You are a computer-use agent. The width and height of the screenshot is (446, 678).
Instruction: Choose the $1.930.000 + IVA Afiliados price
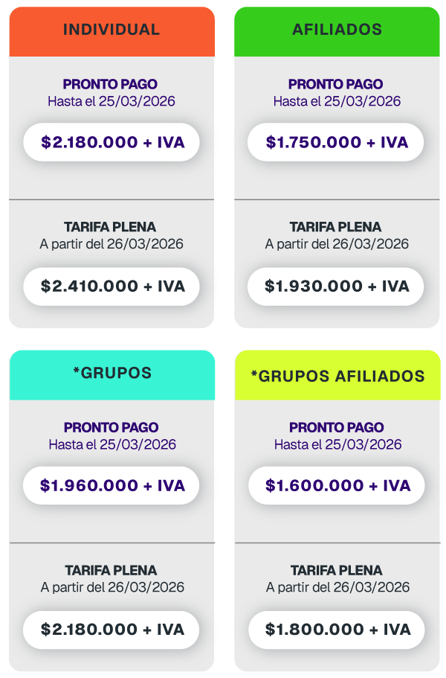tap(337, 286)
